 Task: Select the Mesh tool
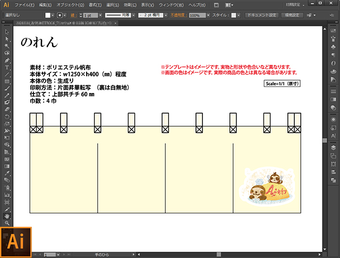7,159
